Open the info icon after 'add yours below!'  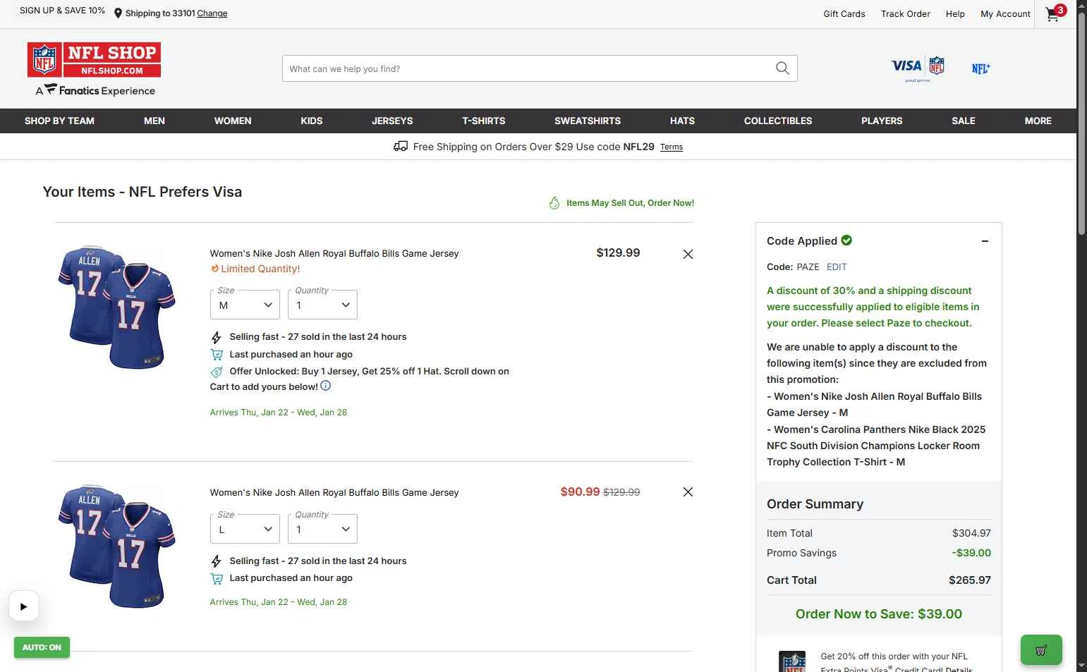tap(325, 386)
